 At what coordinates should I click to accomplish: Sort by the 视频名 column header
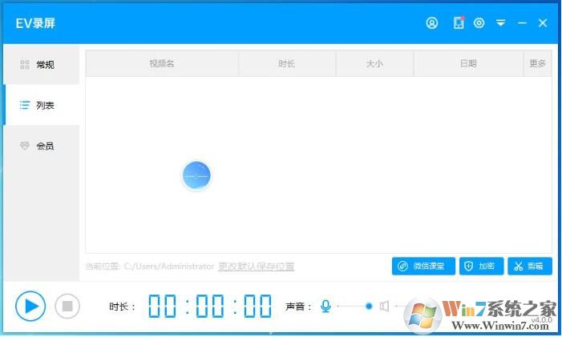pyautogui.click(x=162, y=64)
